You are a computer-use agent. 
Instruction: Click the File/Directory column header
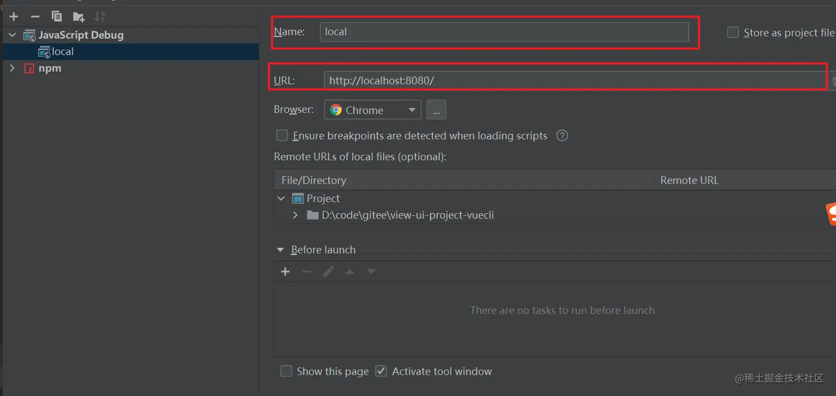463,180
